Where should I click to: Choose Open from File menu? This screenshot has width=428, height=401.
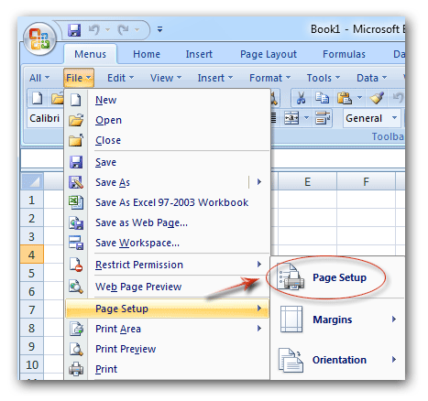click(167, 120)
